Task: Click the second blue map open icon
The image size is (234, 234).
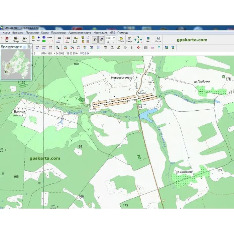Action: (x=173, y=47)
